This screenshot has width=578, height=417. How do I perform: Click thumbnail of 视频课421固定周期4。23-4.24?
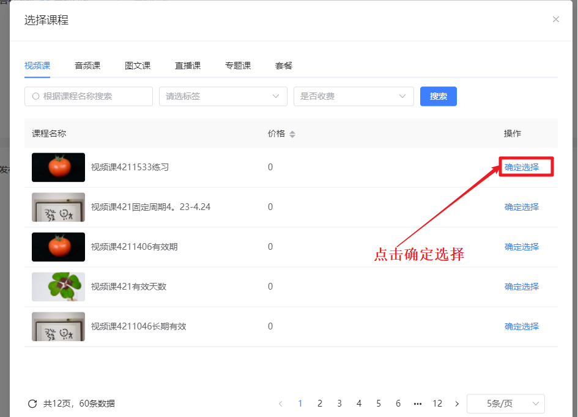(x=58, y=207)
